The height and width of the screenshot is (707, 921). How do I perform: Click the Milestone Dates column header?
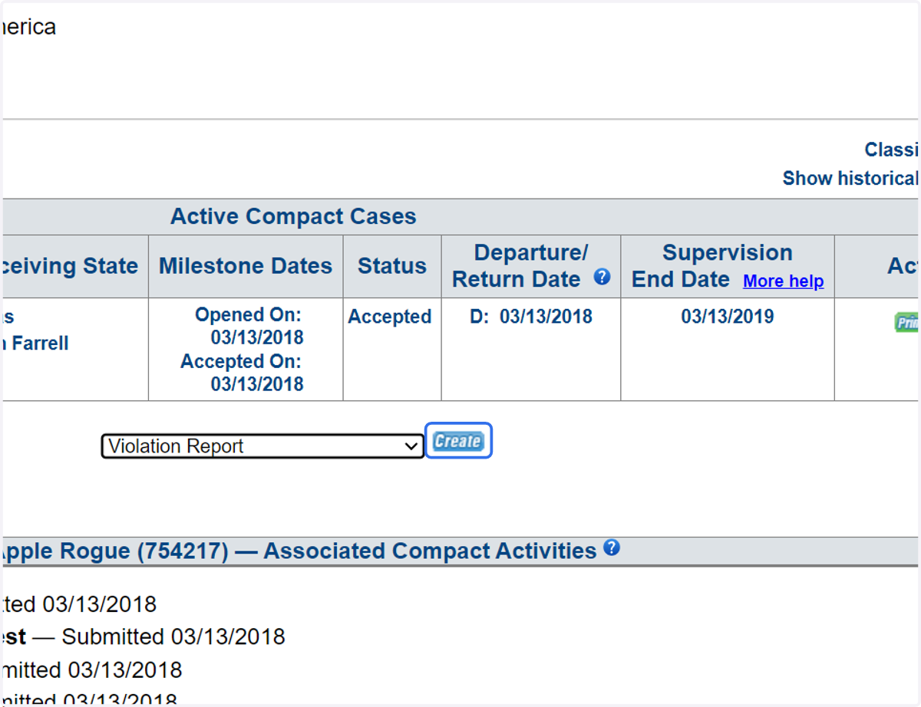246,266
